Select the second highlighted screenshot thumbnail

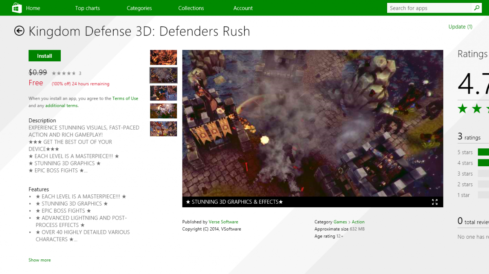[163, 75]
